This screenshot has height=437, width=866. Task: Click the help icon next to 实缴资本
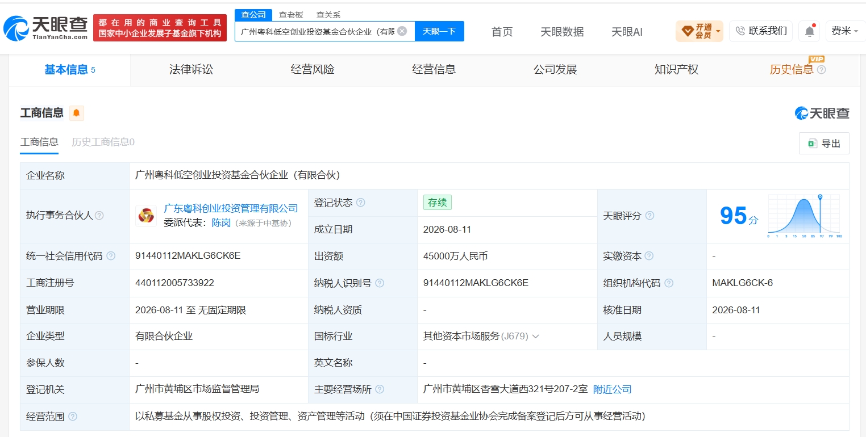(649, 256)
